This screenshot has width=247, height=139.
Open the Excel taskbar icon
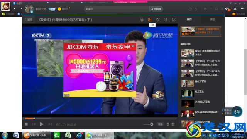pos(68,136)
